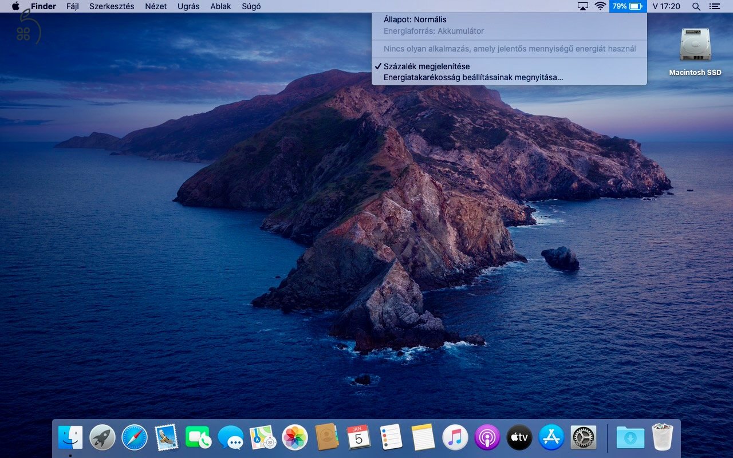The image size is (733, 458).
Task: Open the Ugrás menu
Action: [x=189, y=6]
